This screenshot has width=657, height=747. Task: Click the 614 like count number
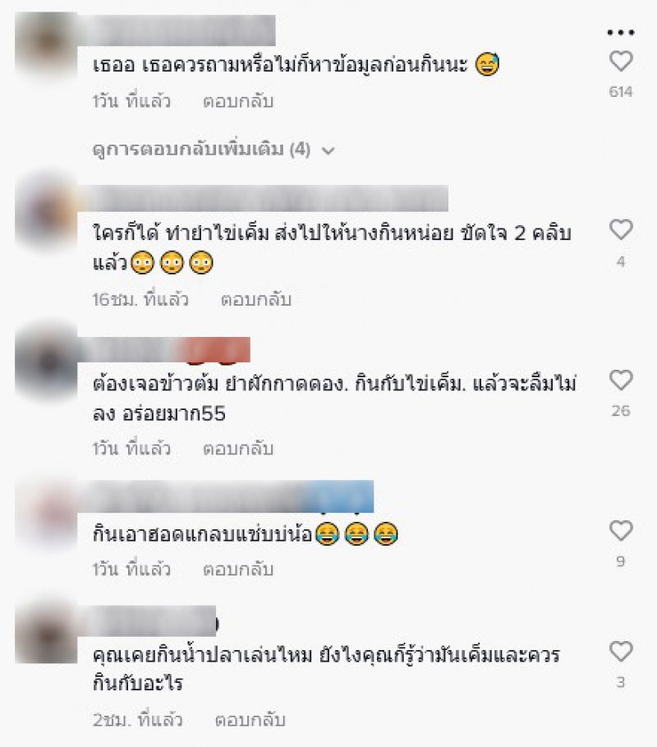click(x=621, y=91)
